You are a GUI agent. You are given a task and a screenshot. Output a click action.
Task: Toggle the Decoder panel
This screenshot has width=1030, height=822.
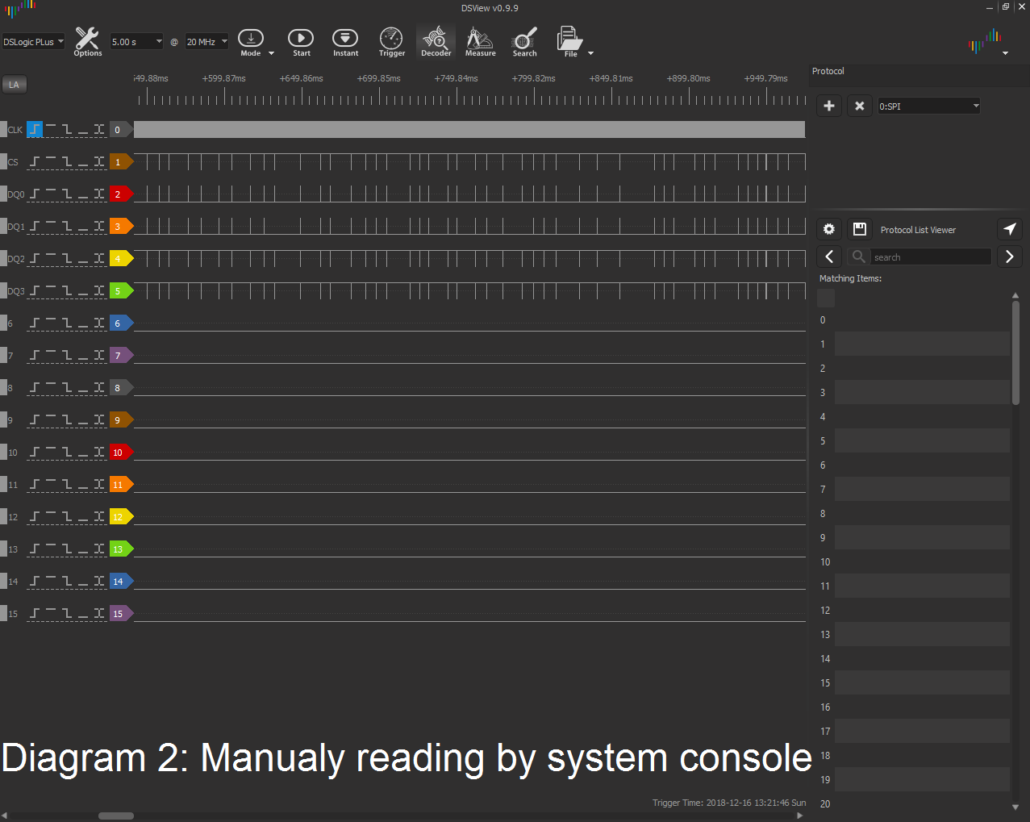tap(436, 41)
